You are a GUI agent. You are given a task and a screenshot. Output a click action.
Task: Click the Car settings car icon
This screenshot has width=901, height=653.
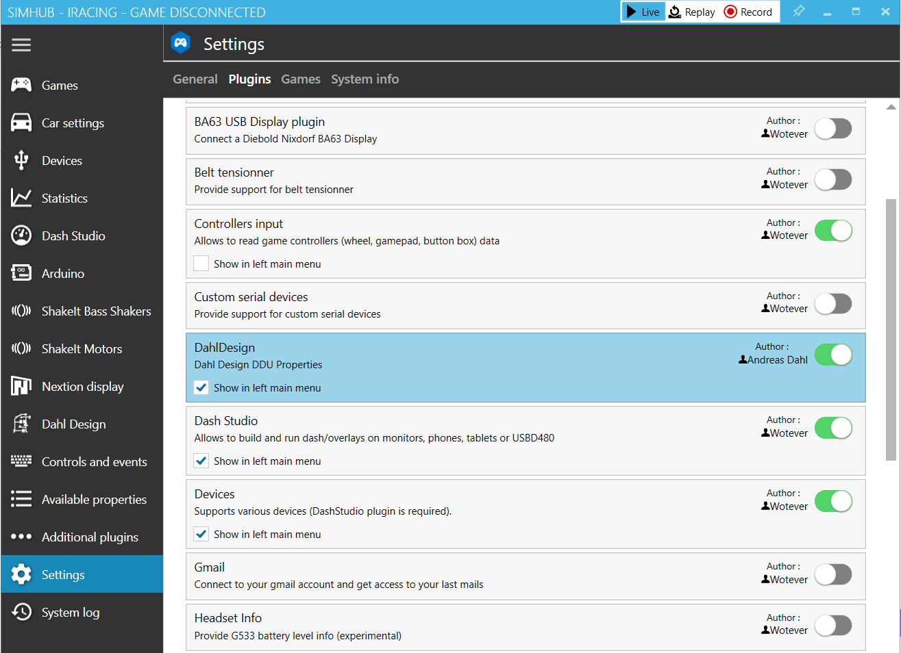click(x=21, y=123)
